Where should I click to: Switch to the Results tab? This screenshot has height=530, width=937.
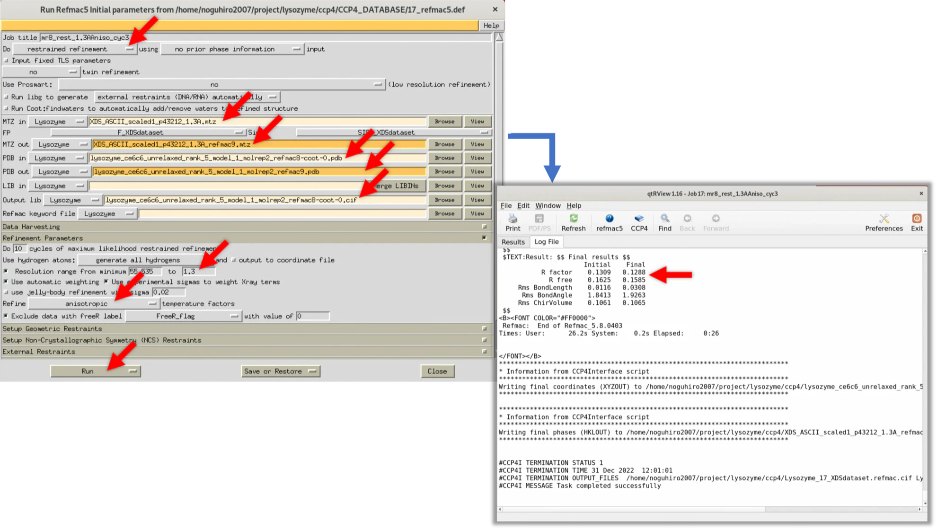click(513, 242)
